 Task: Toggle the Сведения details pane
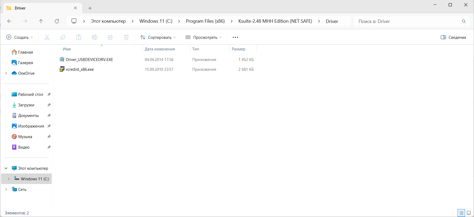coord(453,37)
